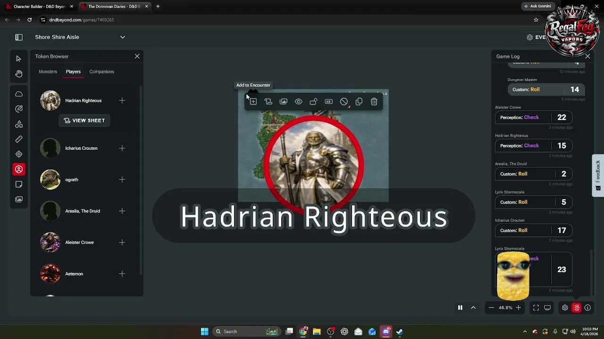Select Hadrian Righteous avatar in token list
Viewport: 604px width, 339px height.
point(50,100)
